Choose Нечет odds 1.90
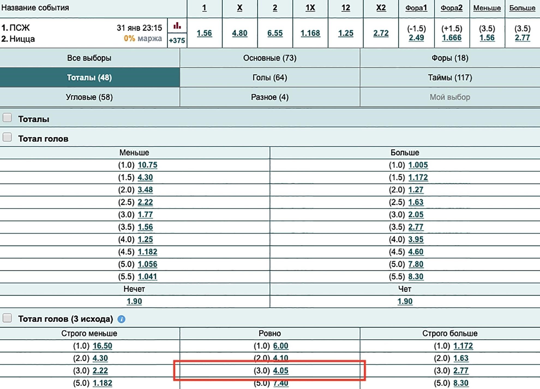 coord(134,301)
